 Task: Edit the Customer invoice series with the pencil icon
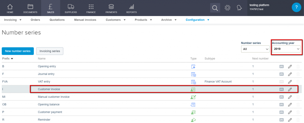tap(290, 89)
